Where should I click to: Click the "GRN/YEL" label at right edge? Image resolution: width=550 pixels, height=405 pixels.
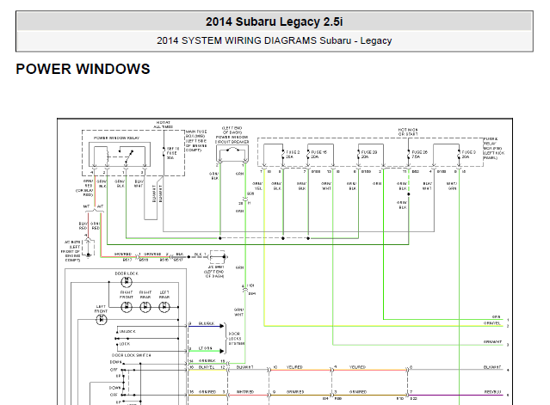pyautogui.click(x=492, y=323)
